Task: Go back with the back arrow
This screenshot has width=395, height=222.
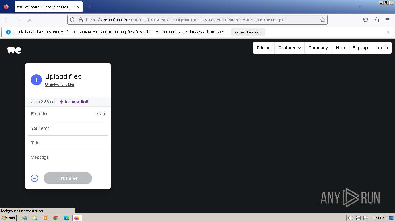Action: [7, 20]
